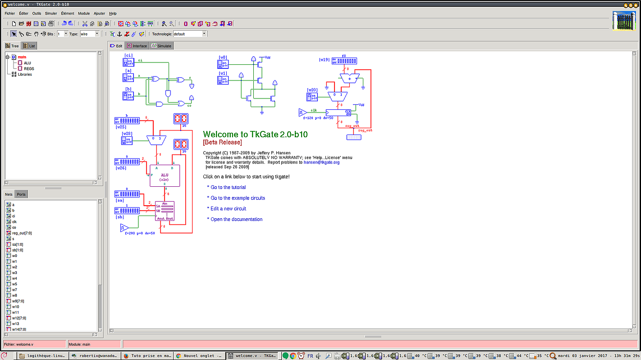Viewport: 641px width, 360px height.
Task: Click the first module toolbar icon
Action: pyautogui.click(x=185, y=23)
